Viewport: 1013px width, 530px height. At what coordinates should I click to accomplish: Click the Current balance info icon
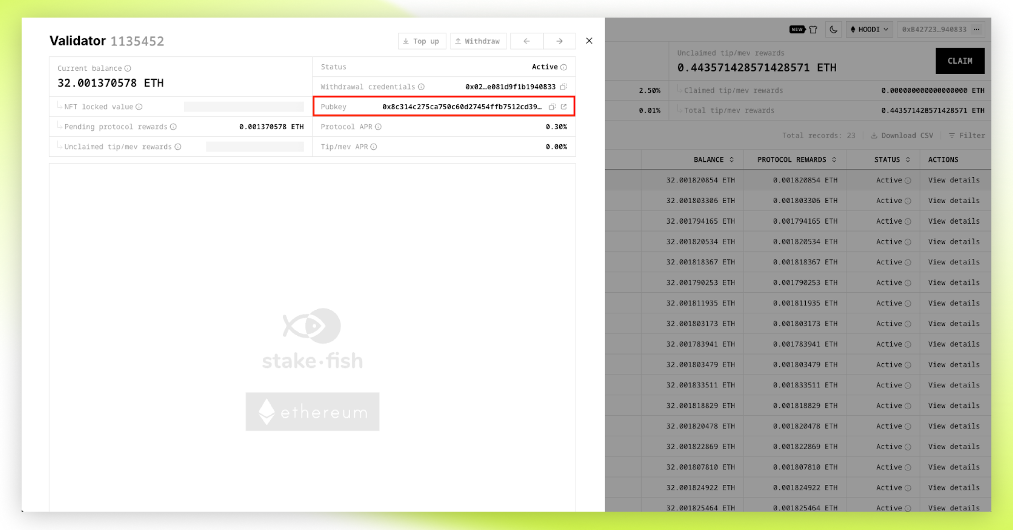click(x=128, y=68)
